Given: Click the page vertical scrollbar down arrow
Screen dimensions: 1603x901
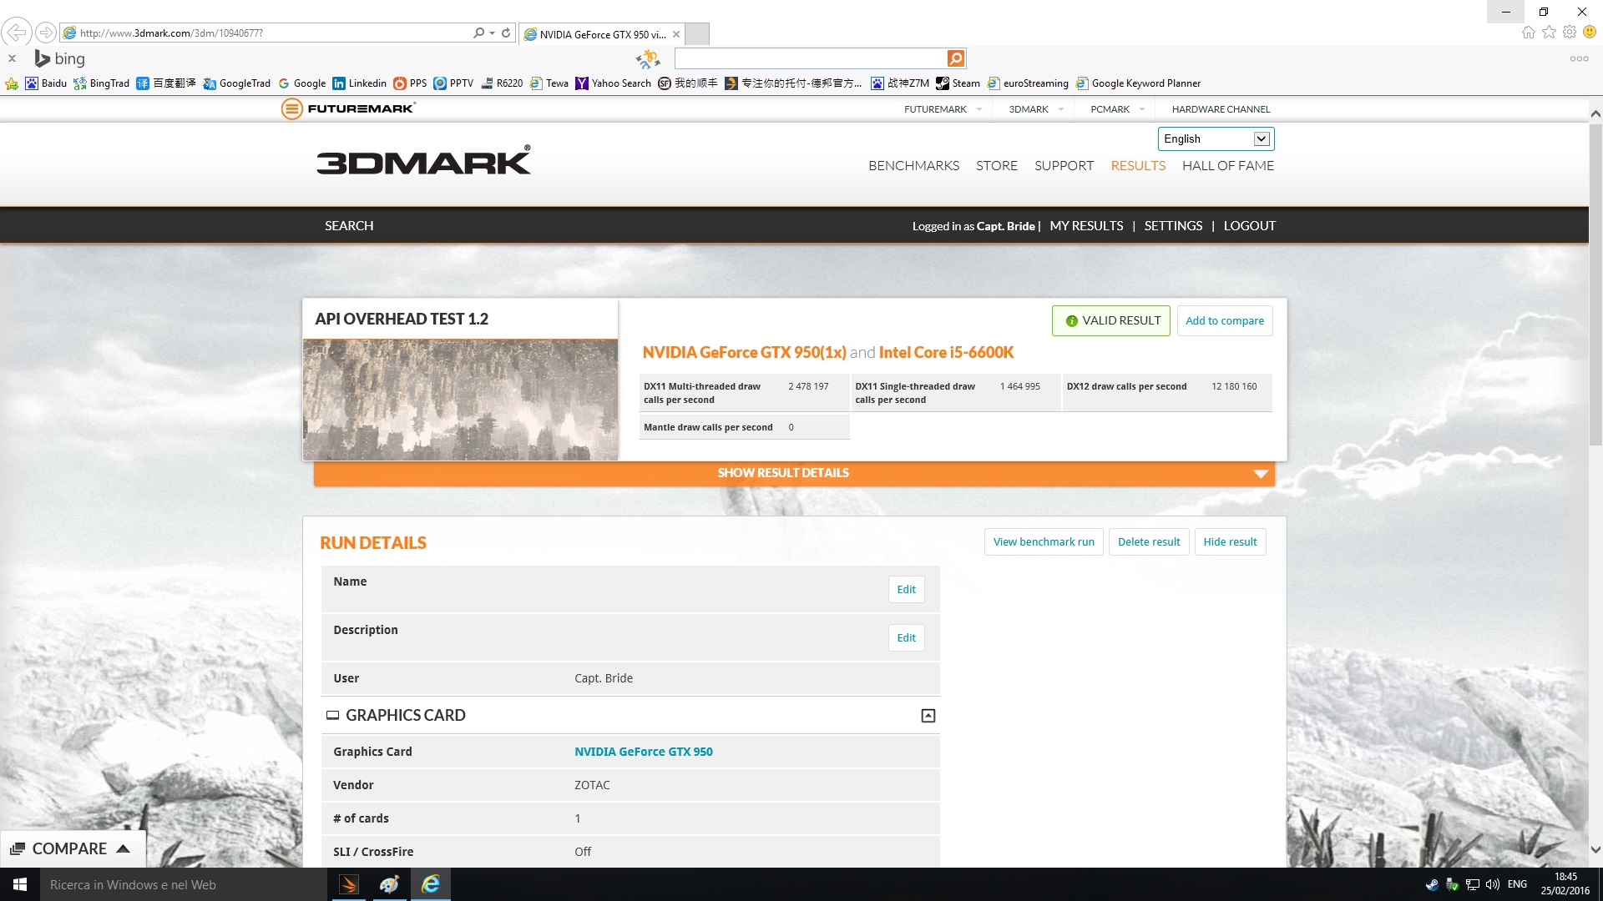Looking at the screenshot, I should pyautogui.click(x=1595, y=850).
